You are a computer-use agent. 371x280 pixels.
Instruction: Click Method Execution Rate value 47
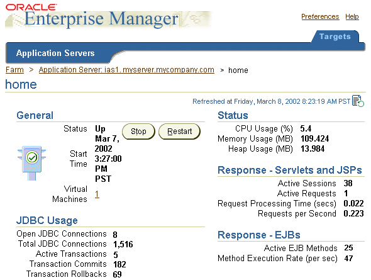coord(349,258)
